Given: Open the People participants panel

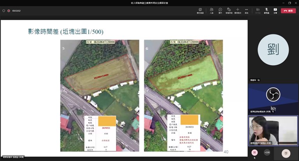Looking at the screenshot, I should [211, 11].
